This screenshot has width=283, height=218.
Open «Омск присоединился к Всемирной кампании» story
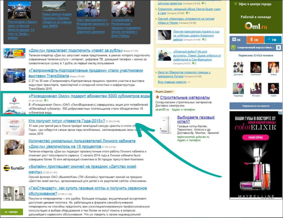93,26
